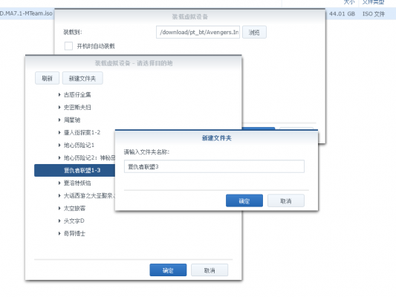Expand the 地心历险记1 folder arrow

pyautogui.click(x=59, y=145)
